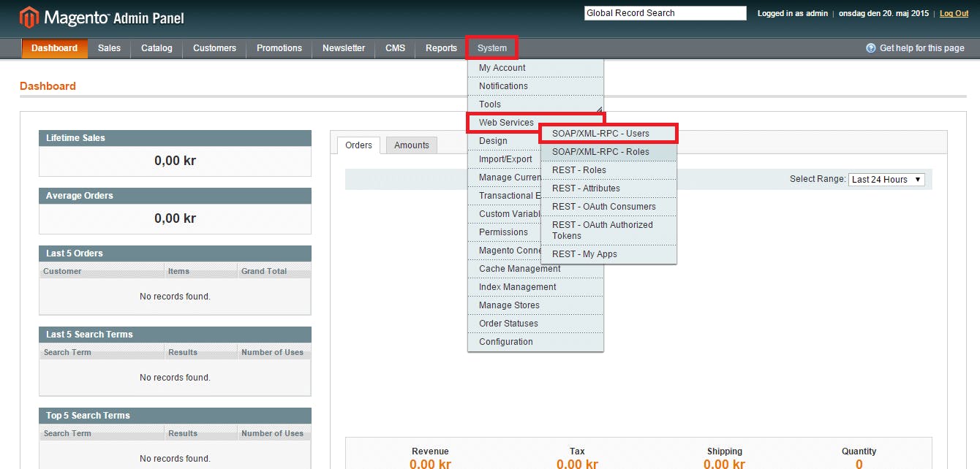Open the CMS menu

[396, 48]
